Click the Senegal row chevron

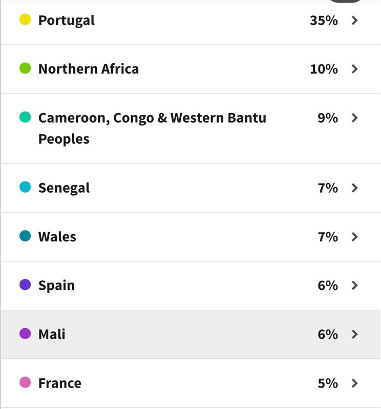point(354,188)
